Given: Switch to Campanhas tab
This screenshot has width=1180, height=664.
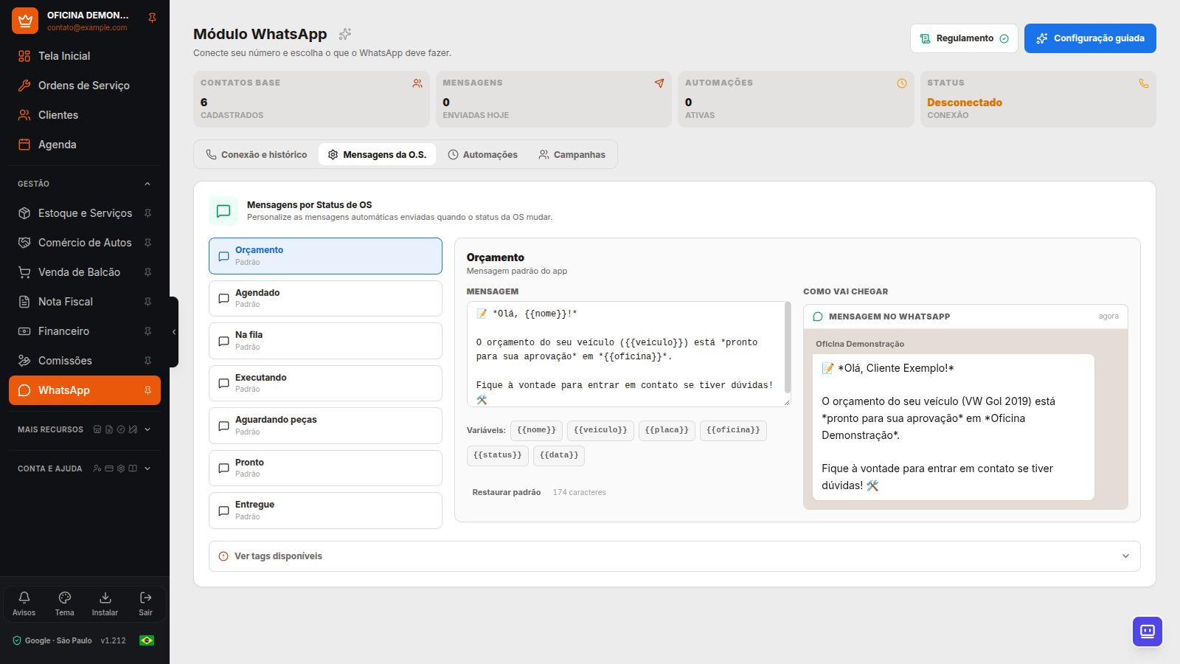Looking at the screenshot, I should point(572,155).
